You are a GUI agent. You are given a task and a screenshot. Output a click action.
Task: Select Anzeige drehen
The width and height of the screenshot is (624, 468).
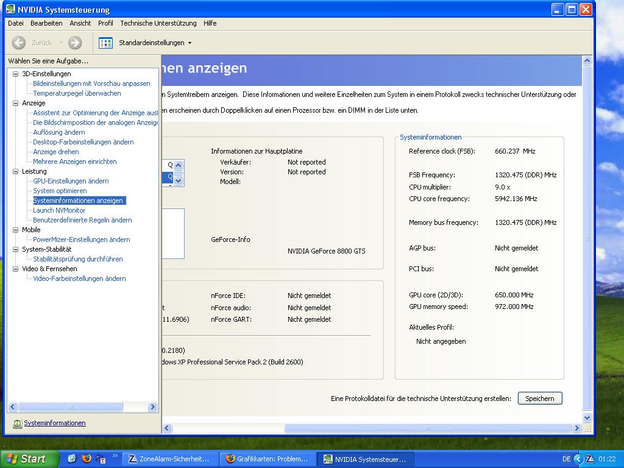tap(55, 152)
